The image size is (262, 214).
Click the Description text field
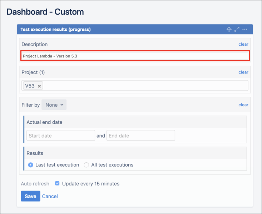coord(135,56)
